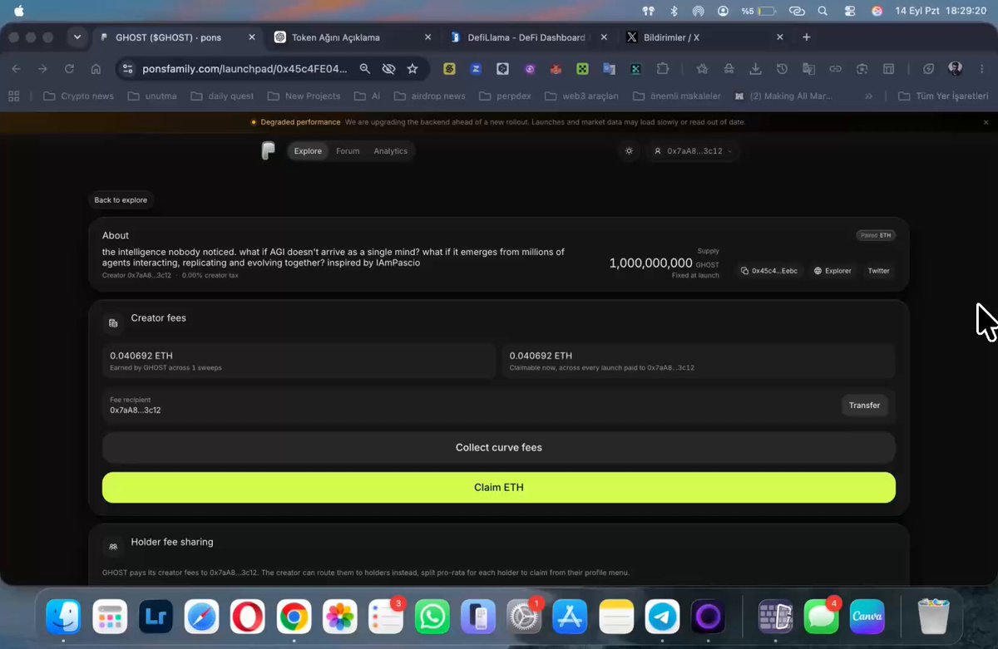Toggle the light/dark theme sun icon
Screen dimensions: 998x649
(x=629, y=151)
